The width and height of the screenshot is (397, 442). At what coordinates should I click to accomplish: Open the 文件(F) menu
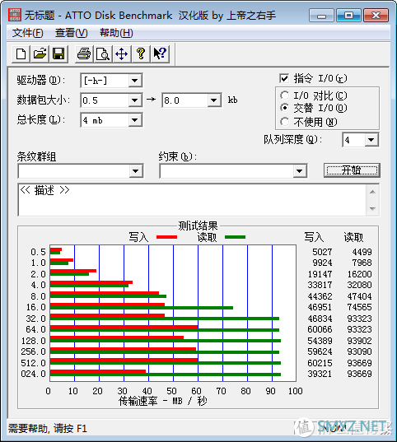[x=27, y=33]
